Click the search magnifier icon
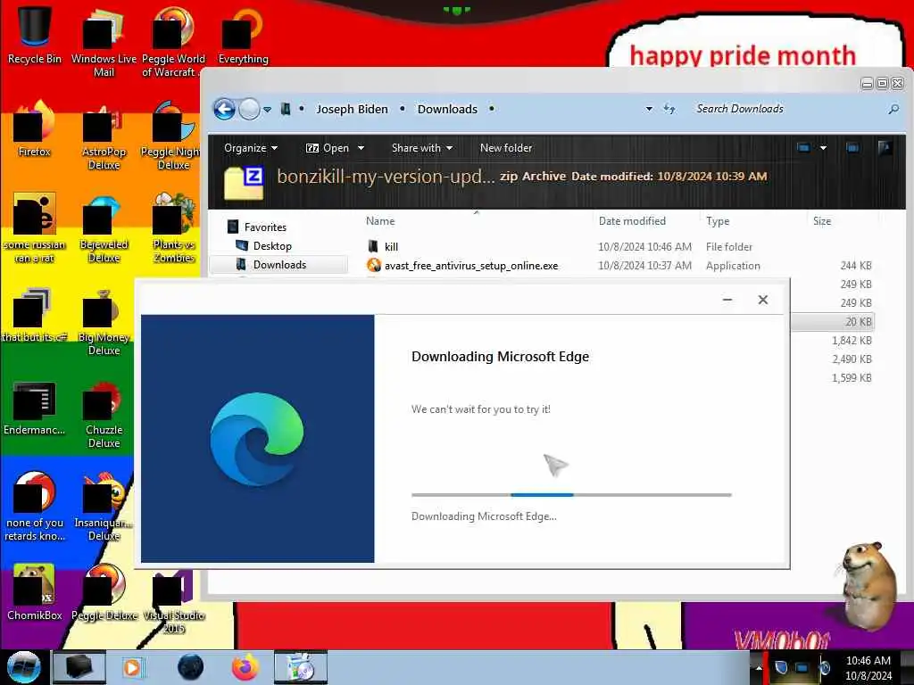The width and height of the screenshot is (914, 685). (x=893, y=109)
